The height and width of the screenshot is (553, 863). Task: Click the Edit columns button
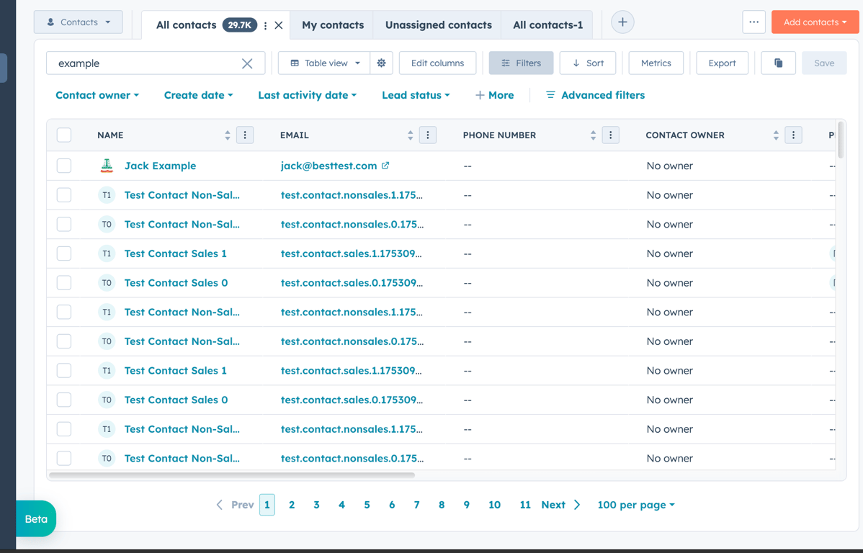[437, 63]
